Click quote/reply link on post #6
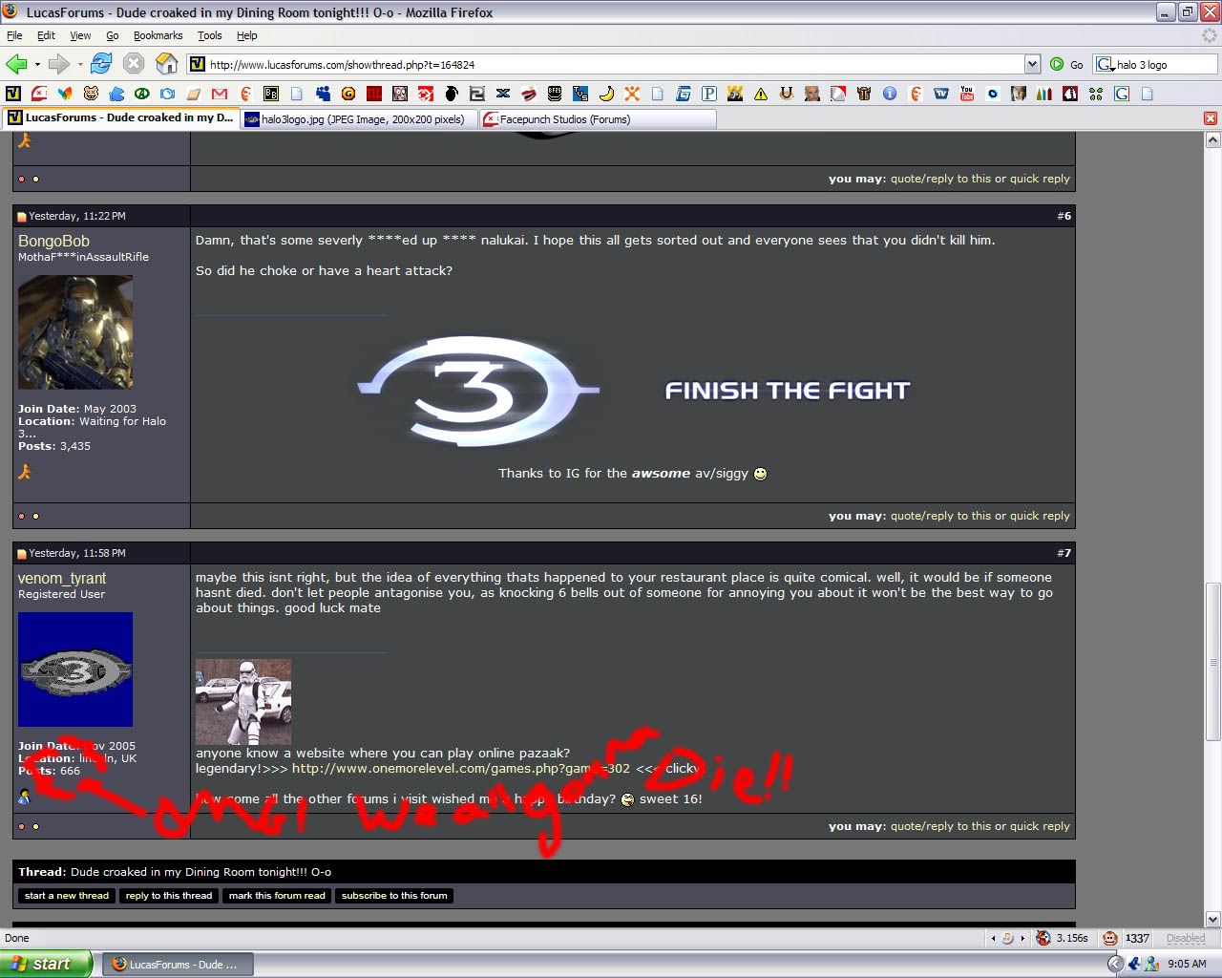Screen dimensions: 1222x978 coord(940,516)
